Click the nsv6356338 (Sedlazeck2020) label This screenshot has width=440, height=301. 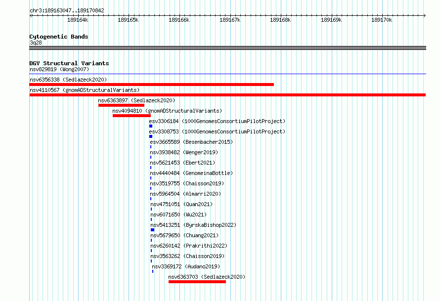(68, 80)
